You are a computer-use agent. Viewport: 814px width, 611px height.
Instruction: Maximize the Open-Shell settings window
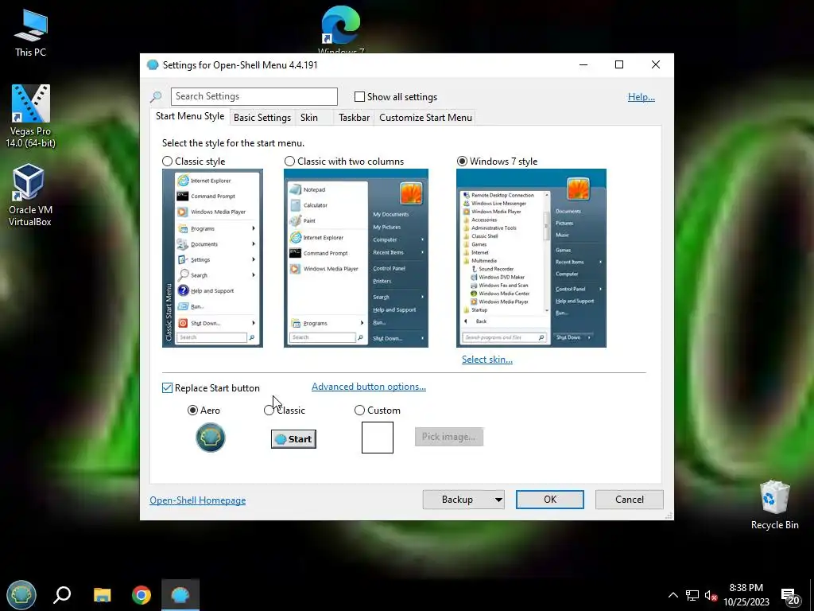pos(618,65)
